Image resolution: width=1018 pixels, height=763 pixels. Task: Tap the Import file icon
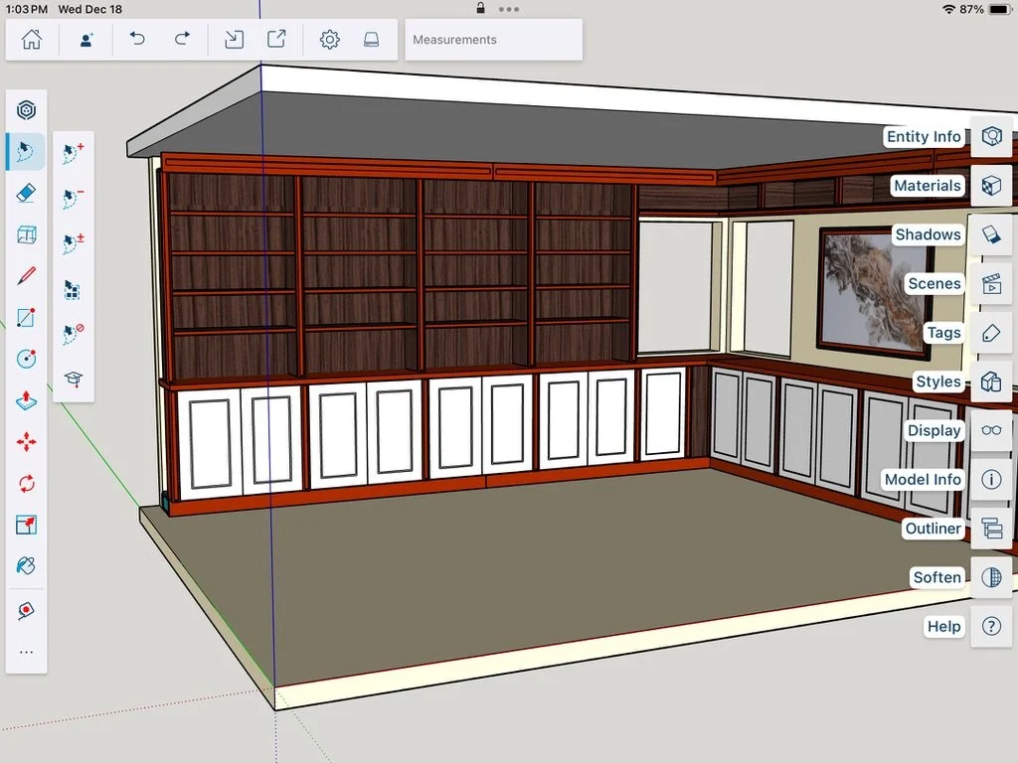click(234, 40)
